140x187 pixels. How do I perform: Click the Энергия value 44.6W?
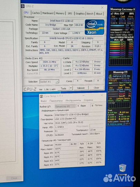(x=62, y=144)
